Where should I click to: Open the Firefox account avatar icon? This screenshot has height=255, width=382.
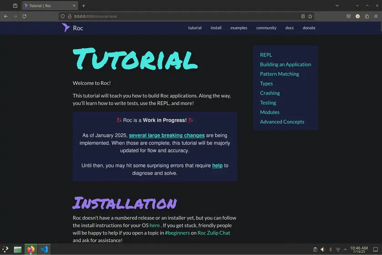[357, 16]
